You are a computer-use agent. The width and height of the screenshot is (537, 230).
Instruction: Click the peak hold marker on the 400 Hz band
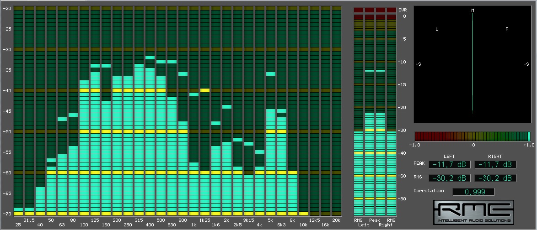click(x=150, y=57)
